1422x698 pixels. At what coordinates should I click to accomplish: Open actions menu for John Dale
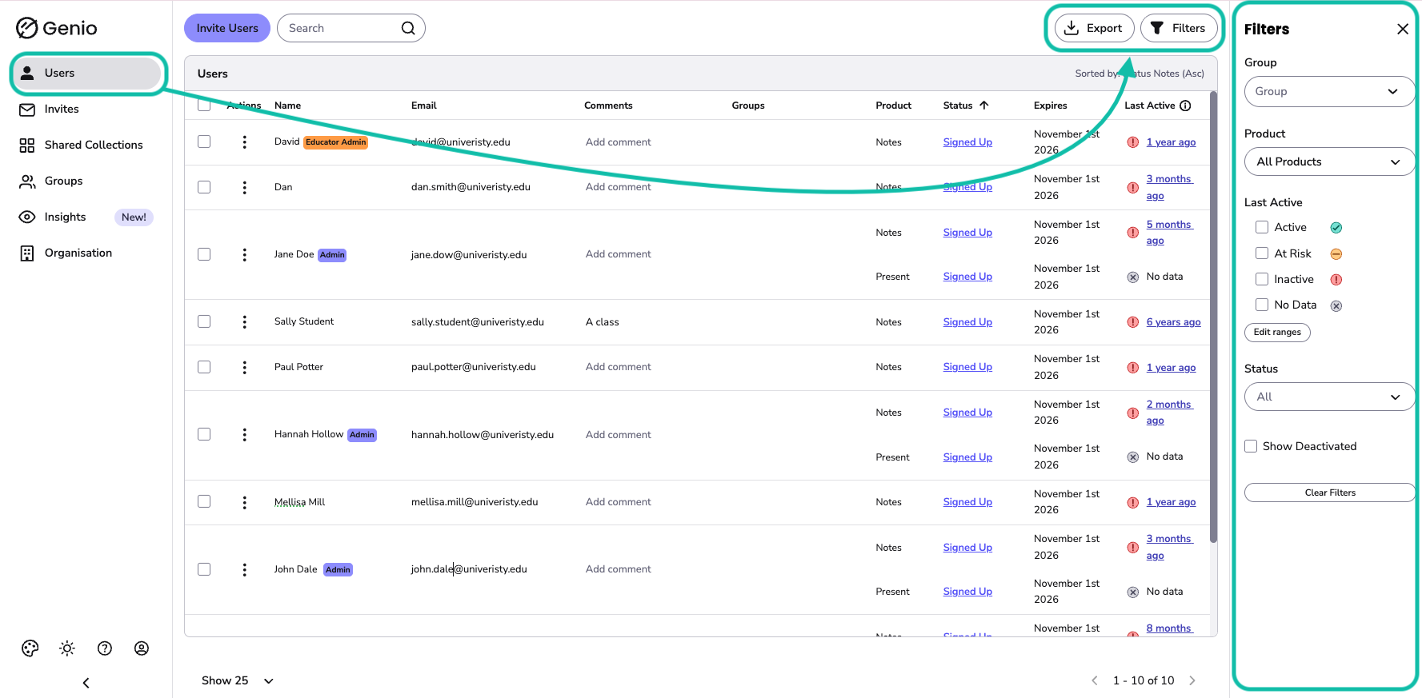pyautogui.click(x=245, y=569)
